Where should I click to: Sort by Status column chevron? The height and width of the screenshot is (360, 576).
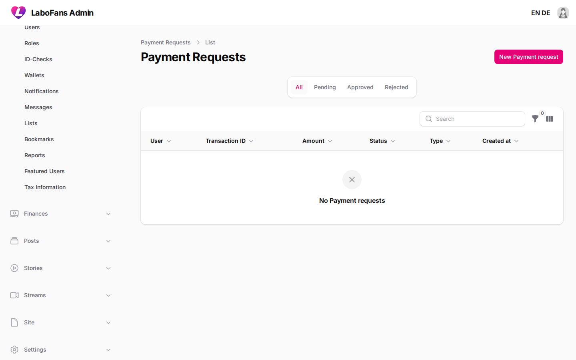(393, 141)
